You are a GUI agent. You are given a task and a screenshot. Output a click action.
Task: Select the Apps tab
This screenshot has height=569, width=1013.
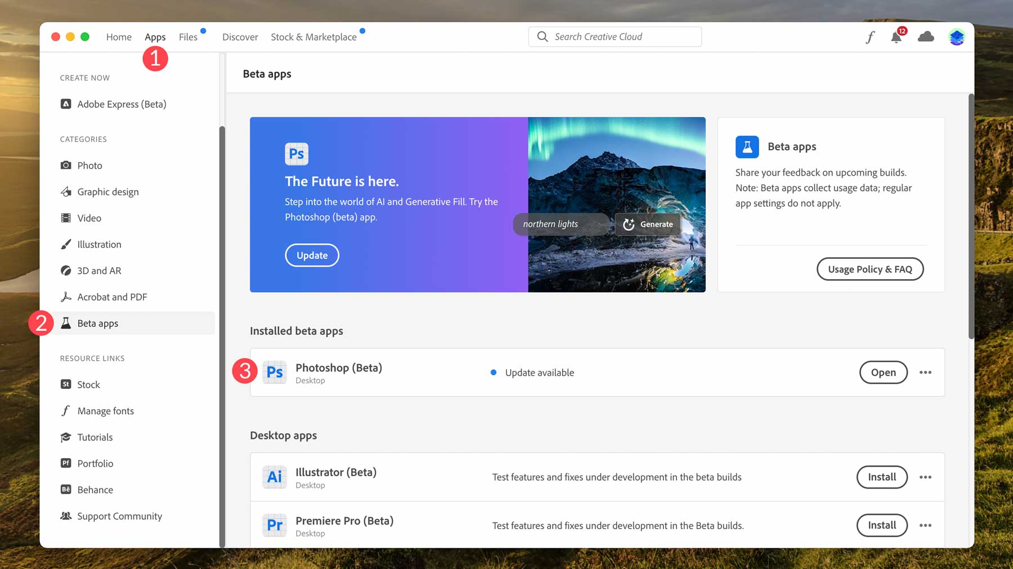[155, 37]
